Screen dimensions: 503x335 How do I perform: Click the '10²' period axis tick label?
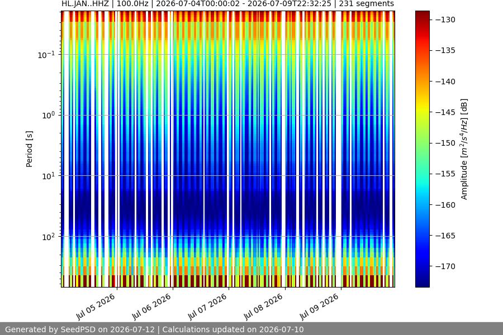(48, 237)
